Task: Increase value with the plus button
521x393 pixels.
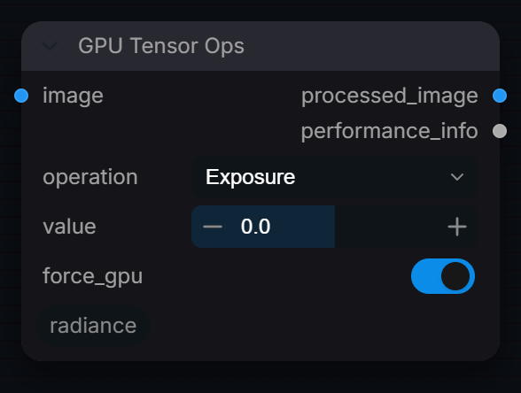Action: 457,227
